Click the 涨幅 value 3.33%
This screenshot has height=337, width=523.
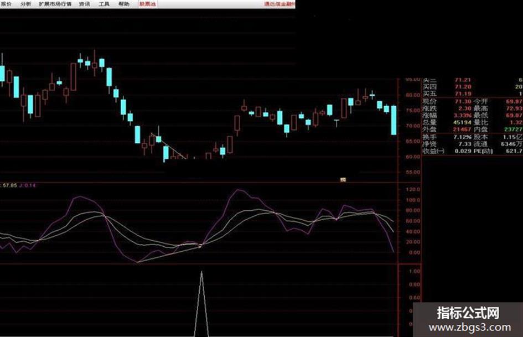pyautogui.click(x=462, y=116)
